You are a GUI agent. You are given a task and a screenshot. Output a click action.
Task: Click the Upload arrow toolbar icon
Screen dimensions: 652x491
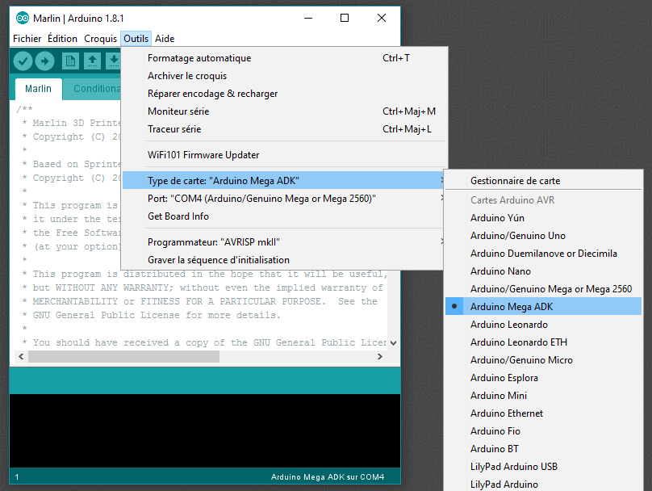tap(44, 61)
